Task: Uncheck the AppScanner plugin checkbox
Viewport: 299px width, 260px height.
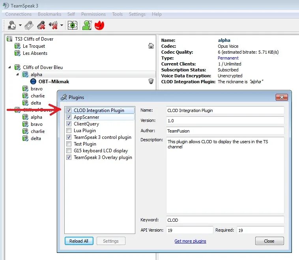Action: 69,117
